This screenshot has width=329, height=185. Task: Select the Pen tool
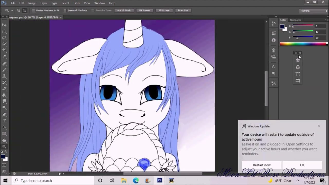click(x=4, y=114)
